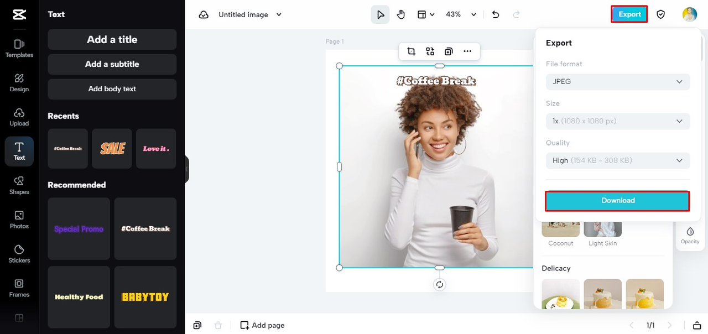Image resolution: width=708 pixels, height=334 pixels.
Task: Select Healthy Food text preset
Action: pos(79,297)
